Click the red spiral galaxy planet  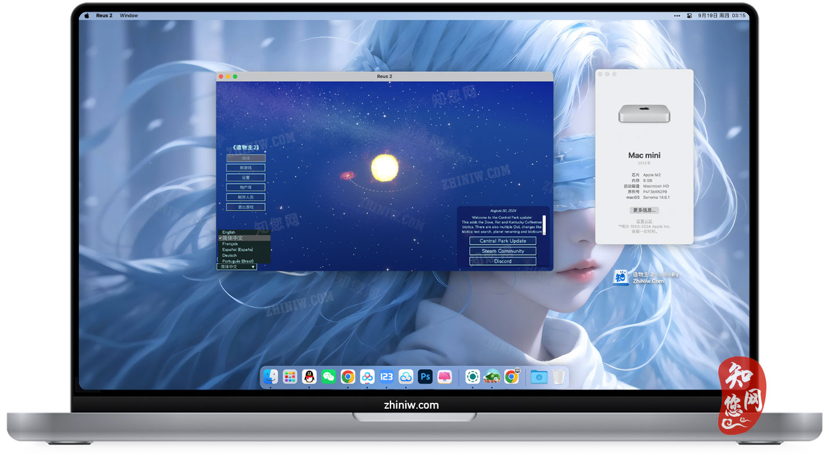click(x=347, y=175)
